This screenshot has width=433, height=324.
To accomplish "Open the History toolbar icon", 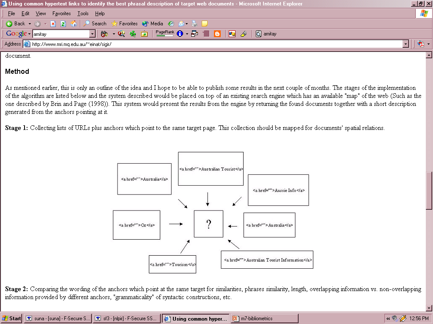I will [x=171, y=24].
